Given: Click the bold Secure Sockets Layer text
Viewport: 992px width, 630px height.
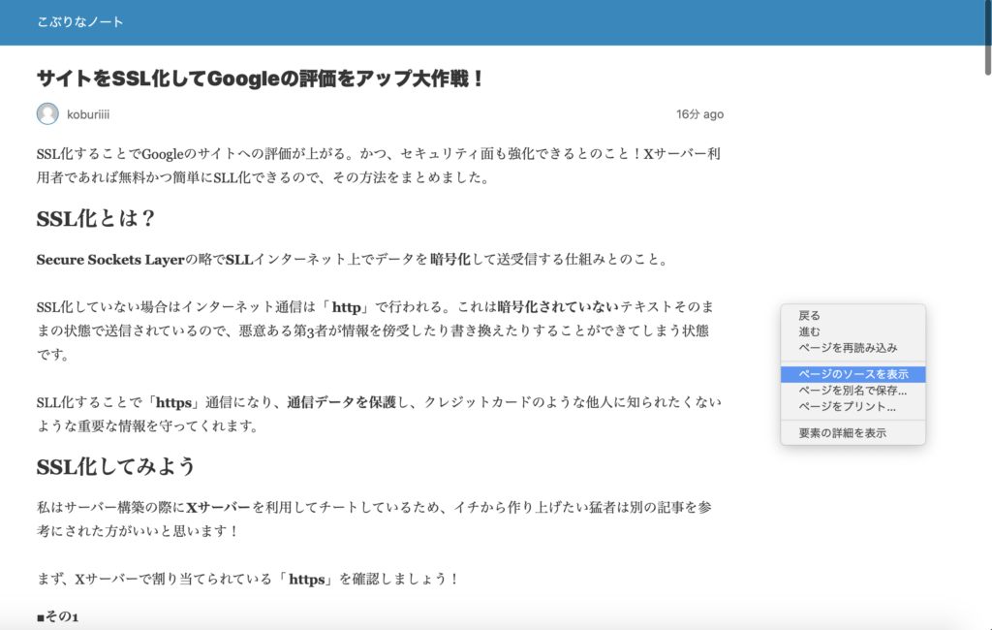Looking at the screenshot, I should click(109, 260).
